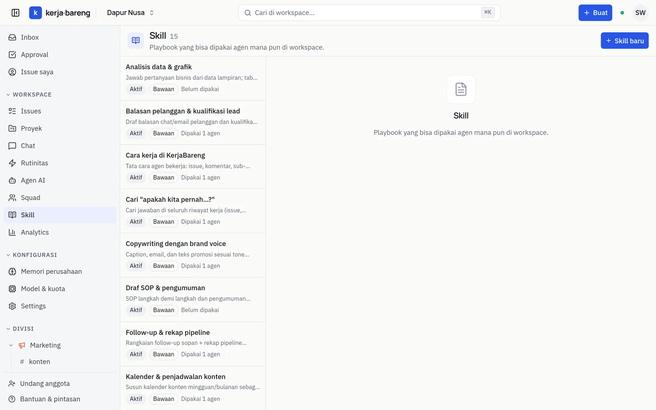Image resolution: width=656 pixels, height=410 pixels.
Task: Open the Dapur Nusa workspace switcher
Action: (x=130, y=13)
